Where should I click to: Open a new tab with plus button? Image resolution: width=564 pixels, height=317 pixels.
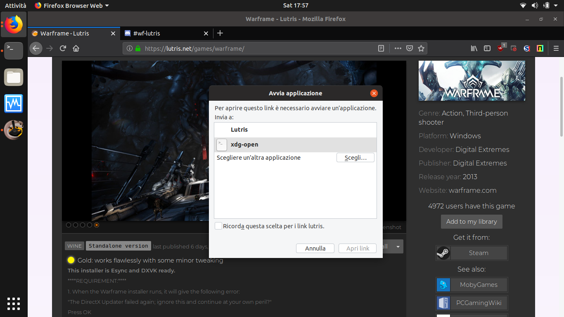pyautogui.click(x=220, y=33)
